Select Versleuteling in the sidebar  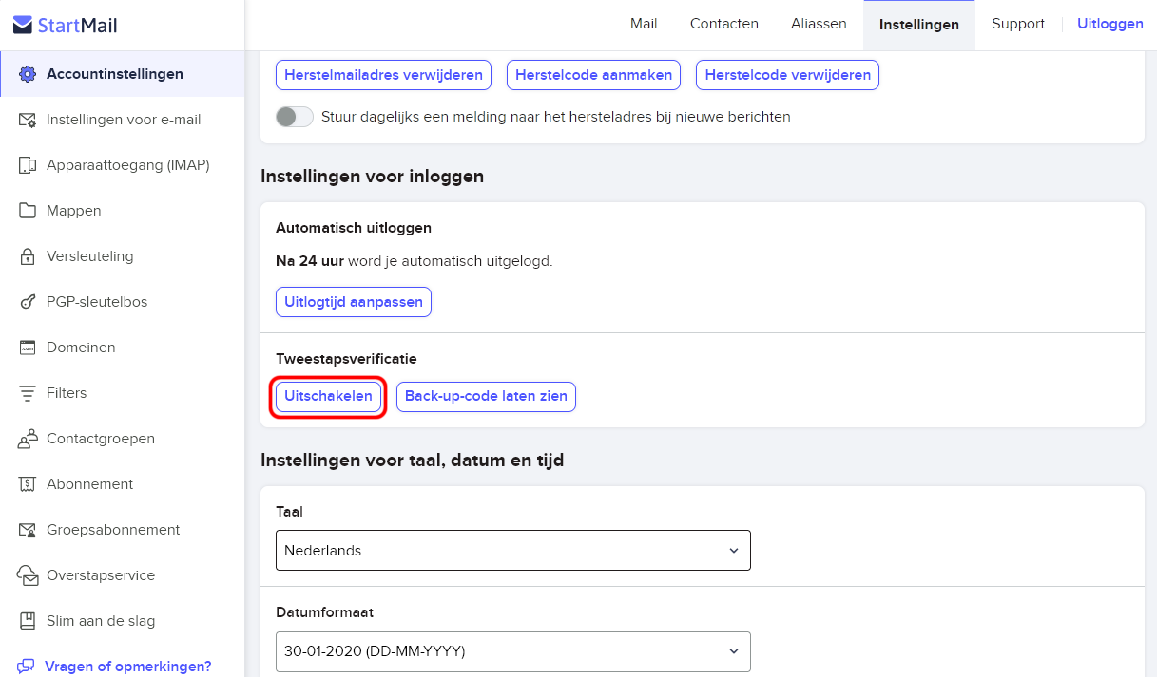pyautogui.click(x=123, y=256)
